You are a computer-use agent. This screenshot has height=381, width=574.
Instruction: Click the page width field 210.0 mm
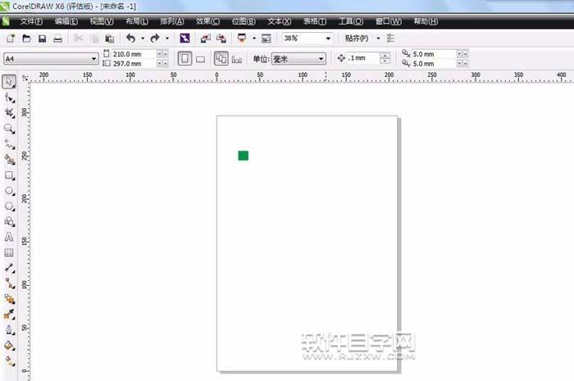pos(134,54)
